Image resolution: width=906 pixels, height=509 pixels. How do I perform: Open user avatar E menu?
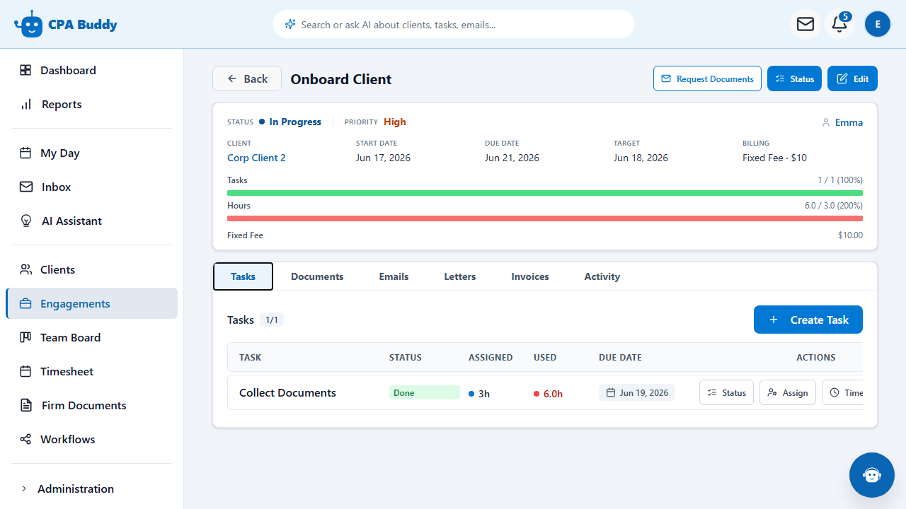pos(878,24)
